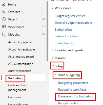Expand Workspaces group in Budgeting menu
Screen dimensions: 103x105
click(x=53, y=8)
